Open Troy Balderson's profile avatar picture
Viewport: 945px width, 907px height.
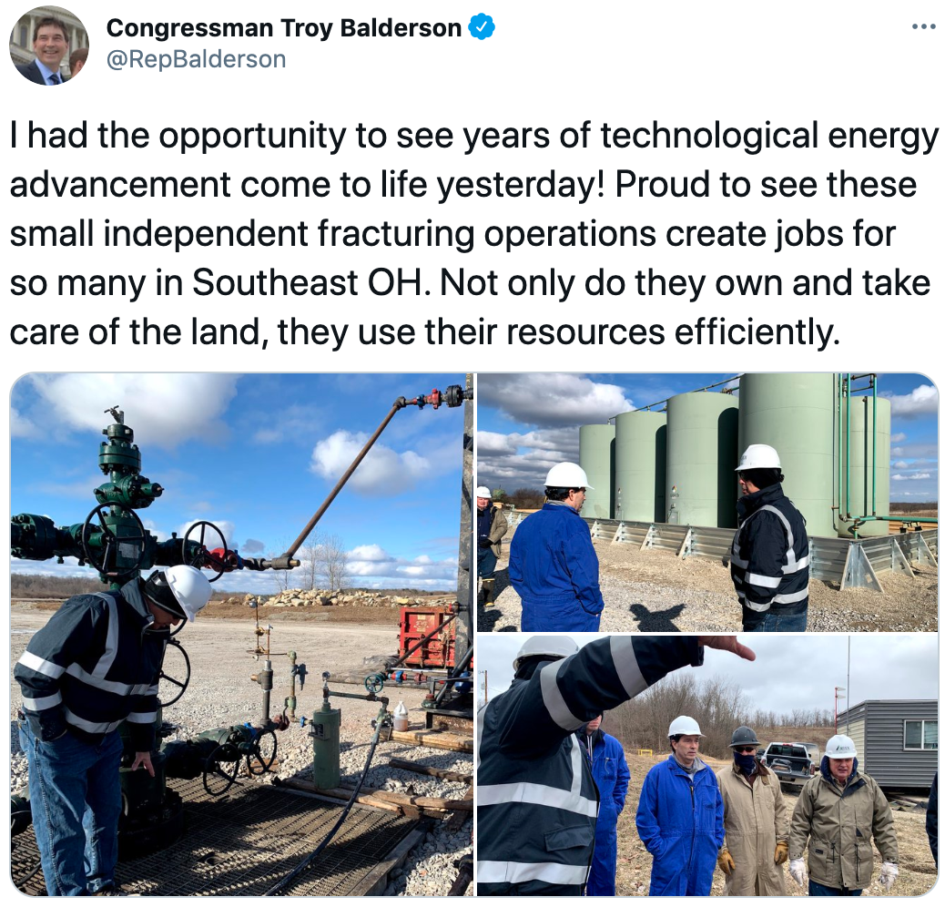tap(49, 46)
